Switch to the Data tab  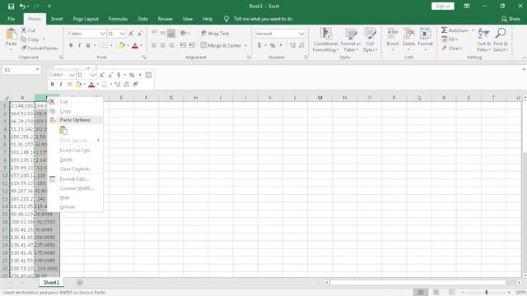click(142, 19)
